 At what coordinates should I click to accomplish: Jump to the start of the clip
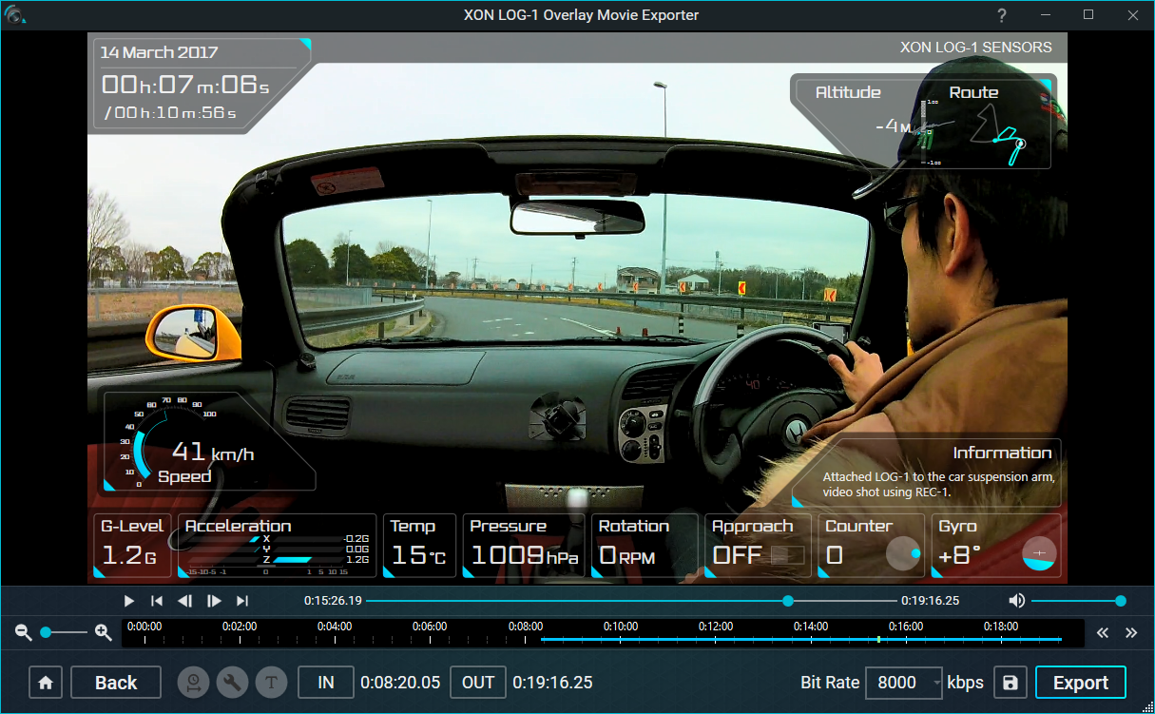coord(157,601)
